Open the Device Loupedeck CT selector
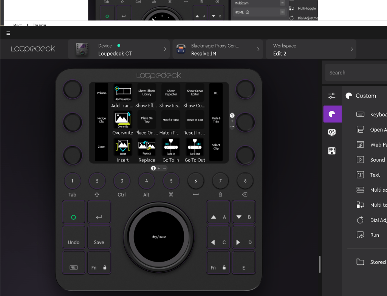The width and height of the screenshot is (387, 296). point(119,49)
